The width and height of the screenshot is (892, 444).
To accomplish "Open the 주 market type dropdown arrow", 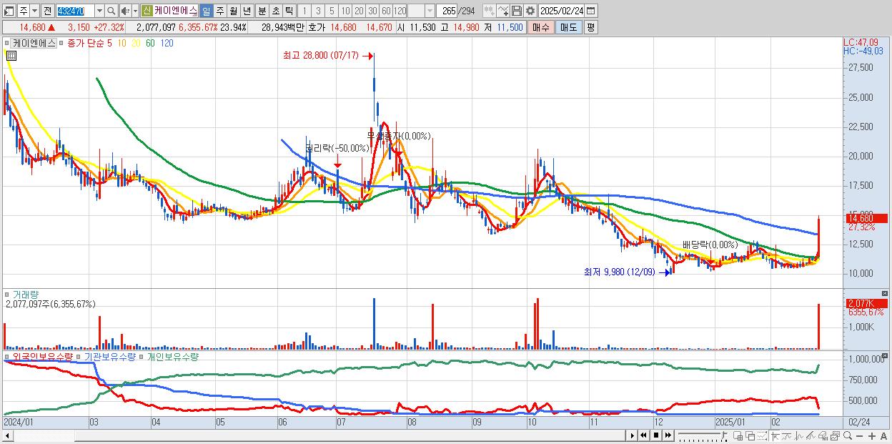I will point(34,11).
